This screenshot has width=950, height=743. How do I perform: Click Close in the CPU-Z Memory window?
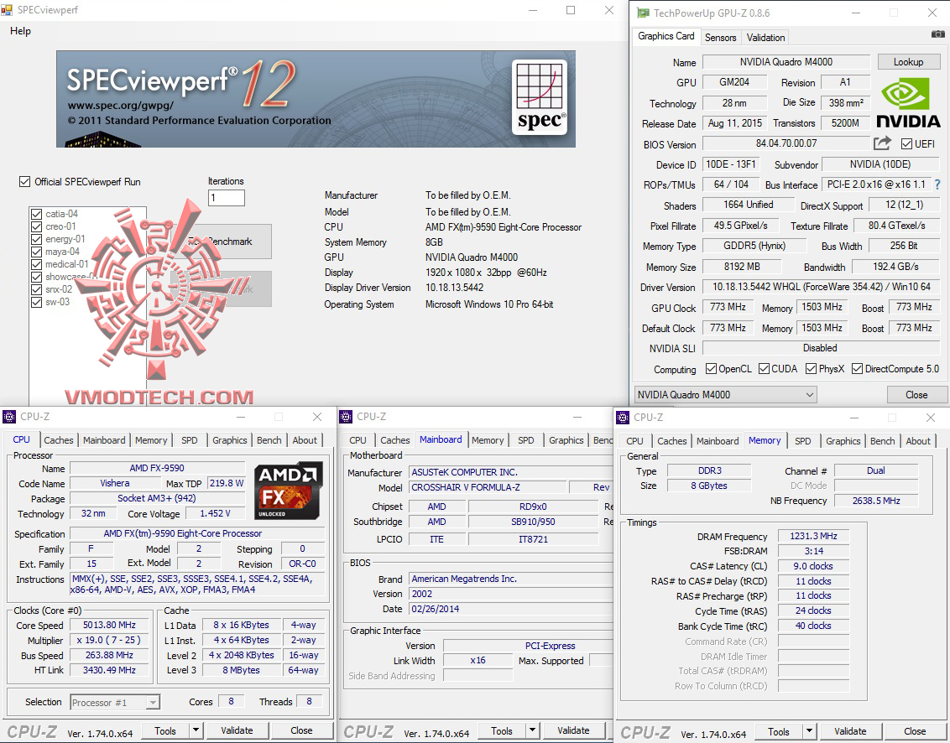click(914, 731)
